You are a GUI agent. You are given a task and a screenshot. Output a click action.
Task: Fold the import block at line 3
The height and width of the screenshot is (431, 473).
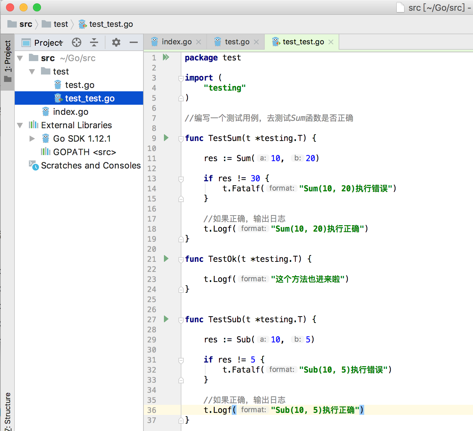tap(181, 78)
